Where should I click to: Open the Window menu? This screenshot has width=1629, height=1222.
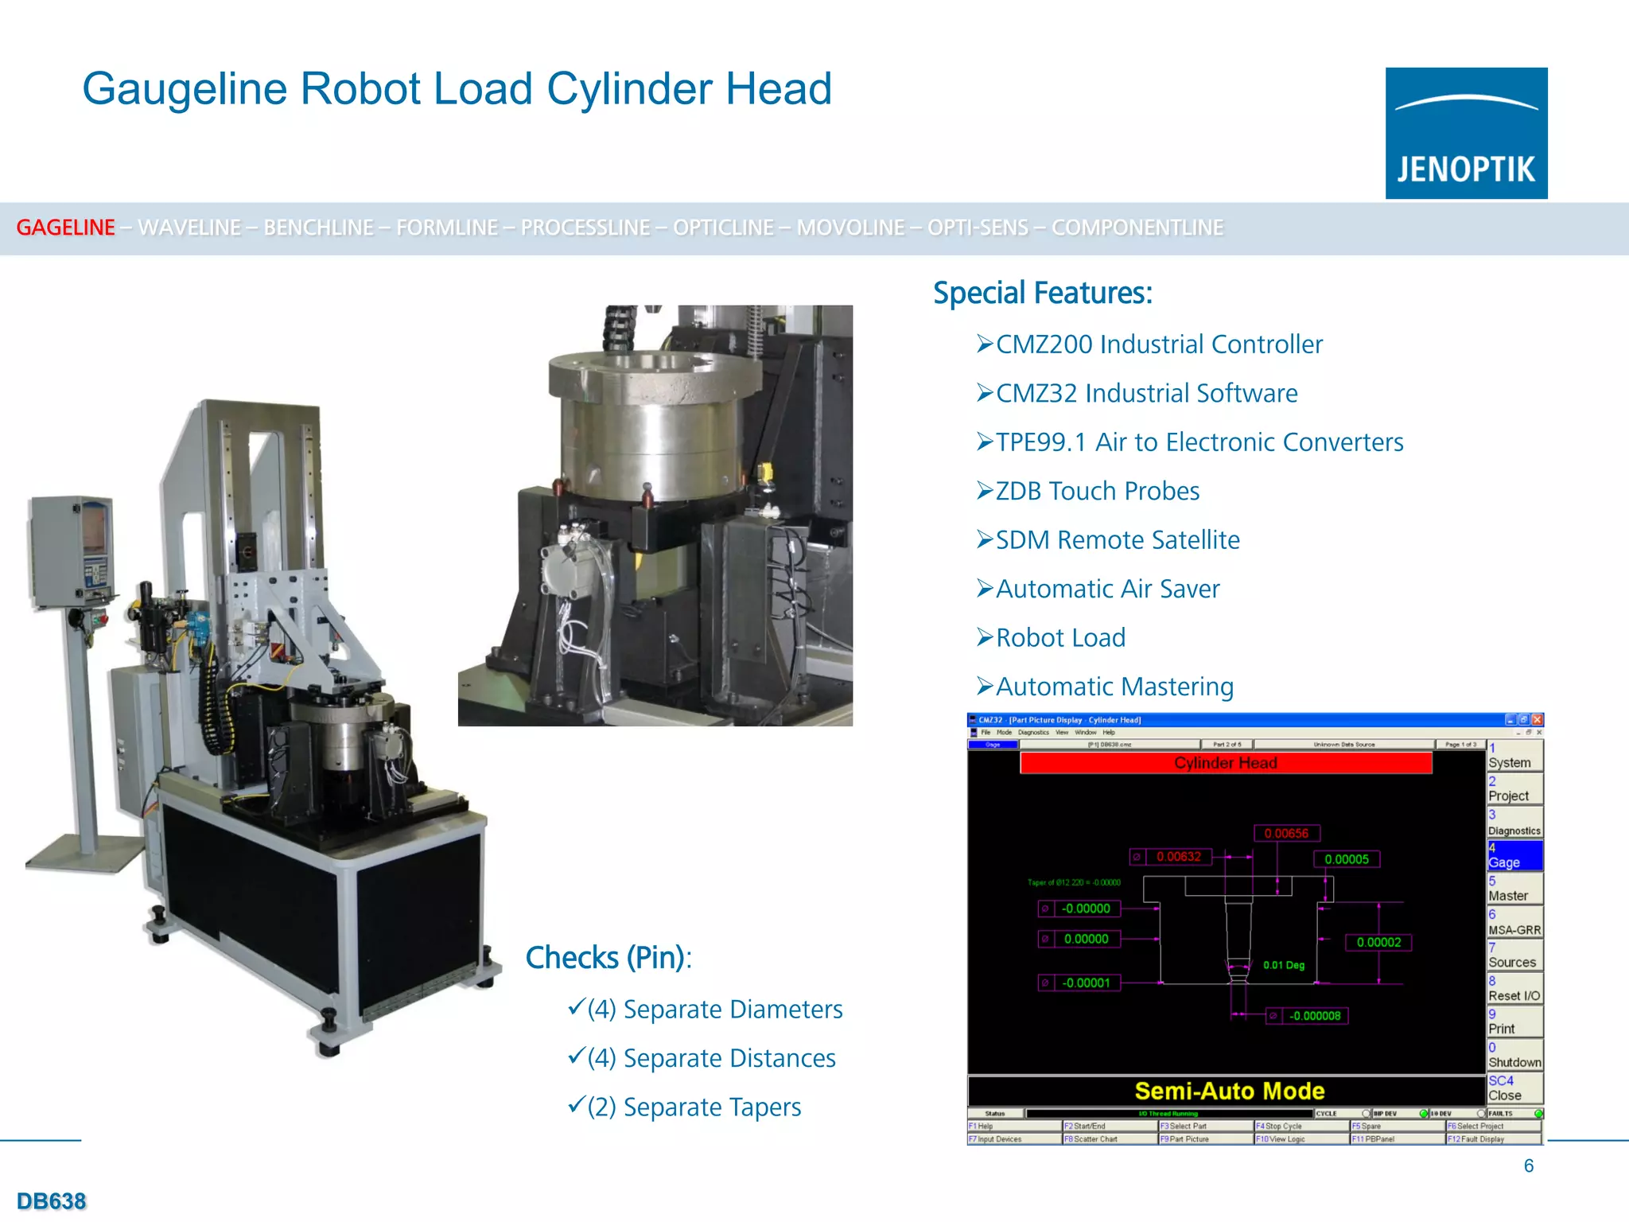coord(1085,732)
